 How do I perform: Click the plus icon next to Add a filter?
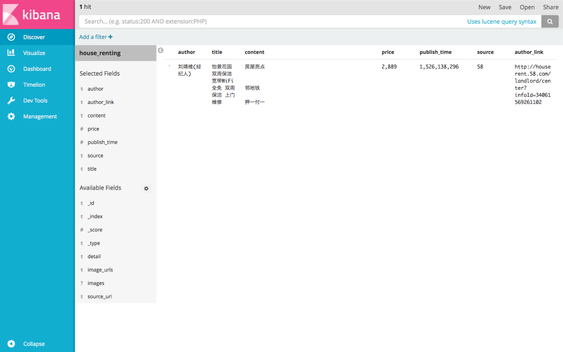point(110,37)
